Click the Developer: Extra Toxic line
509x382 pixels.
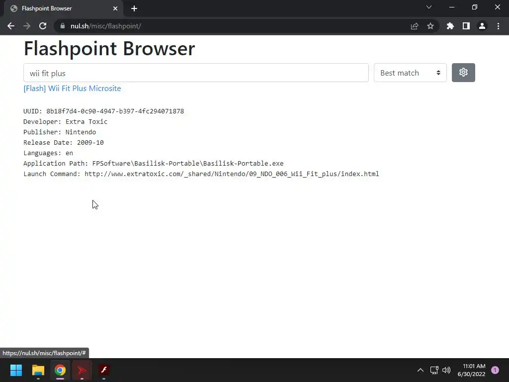pos(65,121)
